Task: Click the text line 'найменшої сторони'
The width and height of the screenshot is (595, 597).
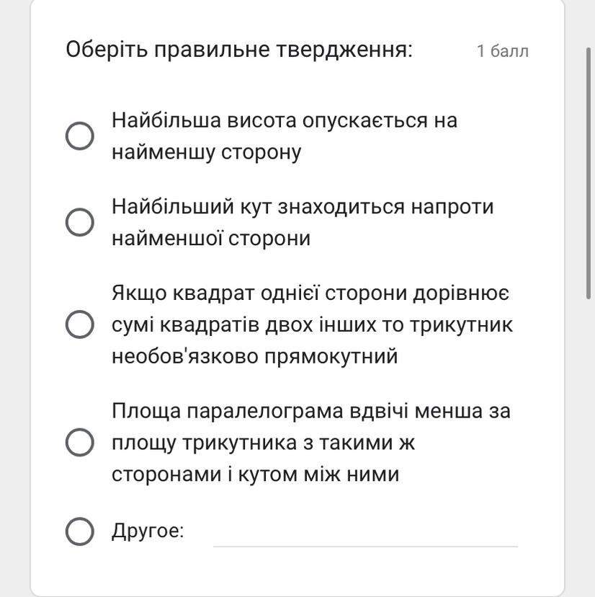Action: pyautogui.click(x=211, y=239)
